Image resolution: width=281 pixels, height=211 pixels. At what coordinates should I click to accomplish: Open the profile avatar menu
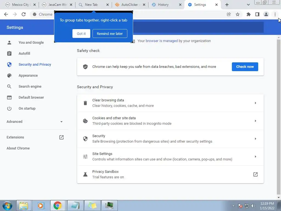[266, 14]
